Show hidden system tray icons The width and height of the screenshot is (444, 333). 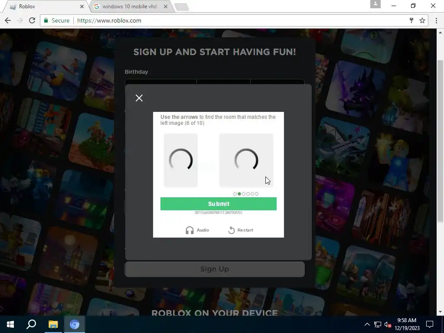367,324
